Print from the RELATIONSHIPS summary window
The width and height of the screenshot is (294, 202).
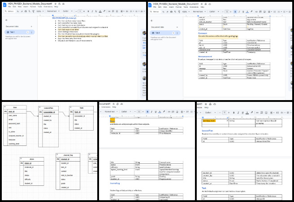coord(26,11)
